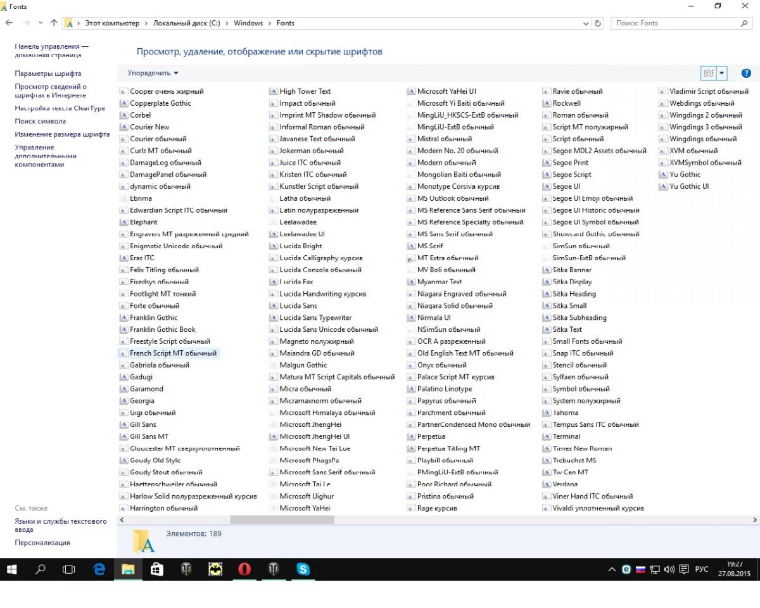The image size is (760, 608).
Task: Click the change view layout icon
Action: pos(709,73)
